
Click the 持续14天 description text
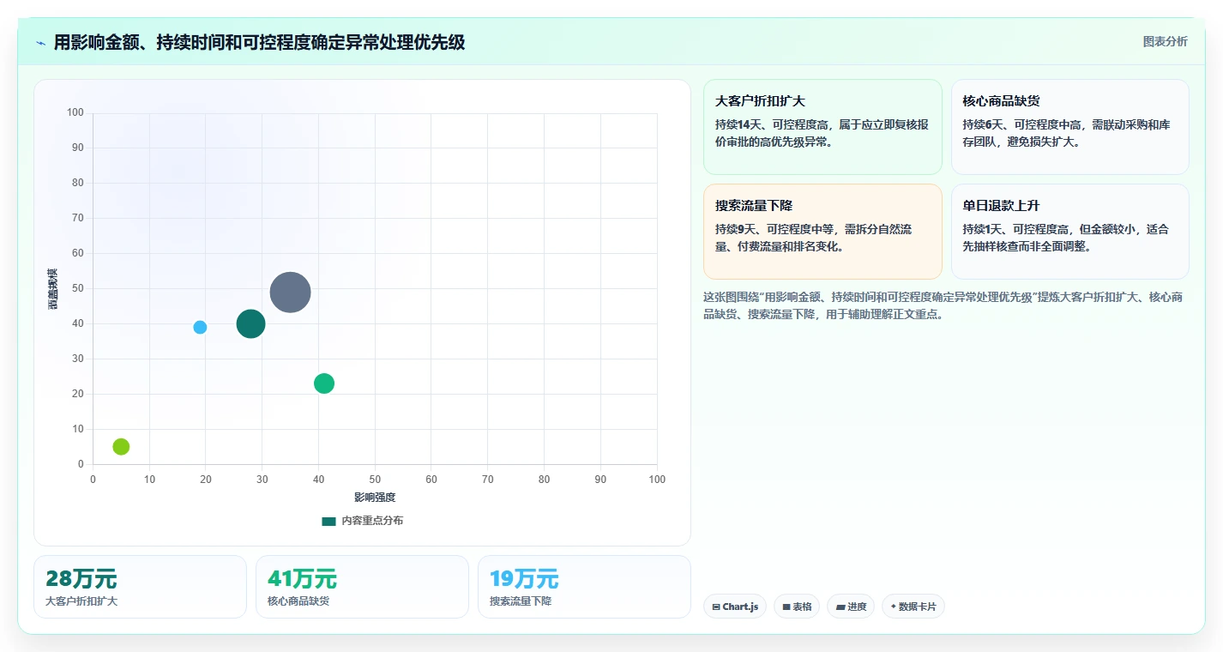[822, 133]
